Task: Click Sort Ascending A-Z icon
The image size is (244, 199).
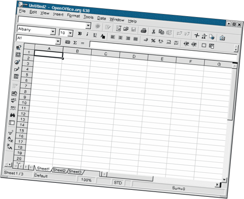Action: pyautogui.click(x=10, y=140)
